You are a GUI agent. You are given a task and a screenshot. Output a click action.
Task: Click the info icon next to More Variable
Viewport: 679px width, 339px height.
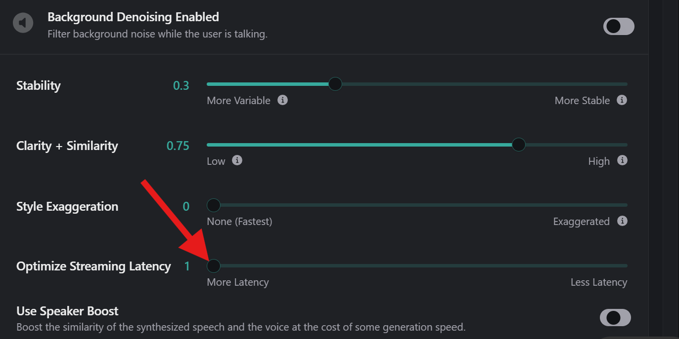pos(282,100)
